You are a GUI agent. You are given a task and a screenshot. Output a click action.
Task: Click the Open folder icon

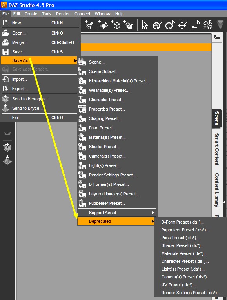[5, 33]
